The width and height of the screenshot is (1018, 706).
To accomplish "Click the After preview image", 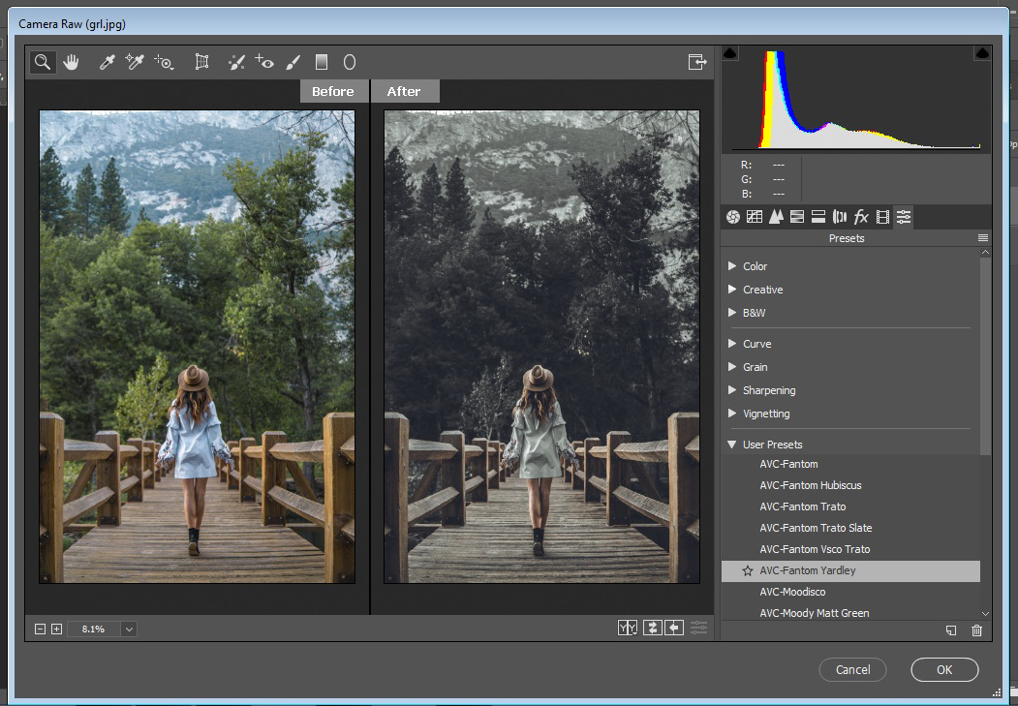I will click(541, 346).
